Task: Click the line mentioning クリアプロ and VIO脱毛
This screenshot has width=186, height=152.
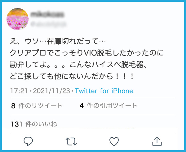Action: click(87, 53)
